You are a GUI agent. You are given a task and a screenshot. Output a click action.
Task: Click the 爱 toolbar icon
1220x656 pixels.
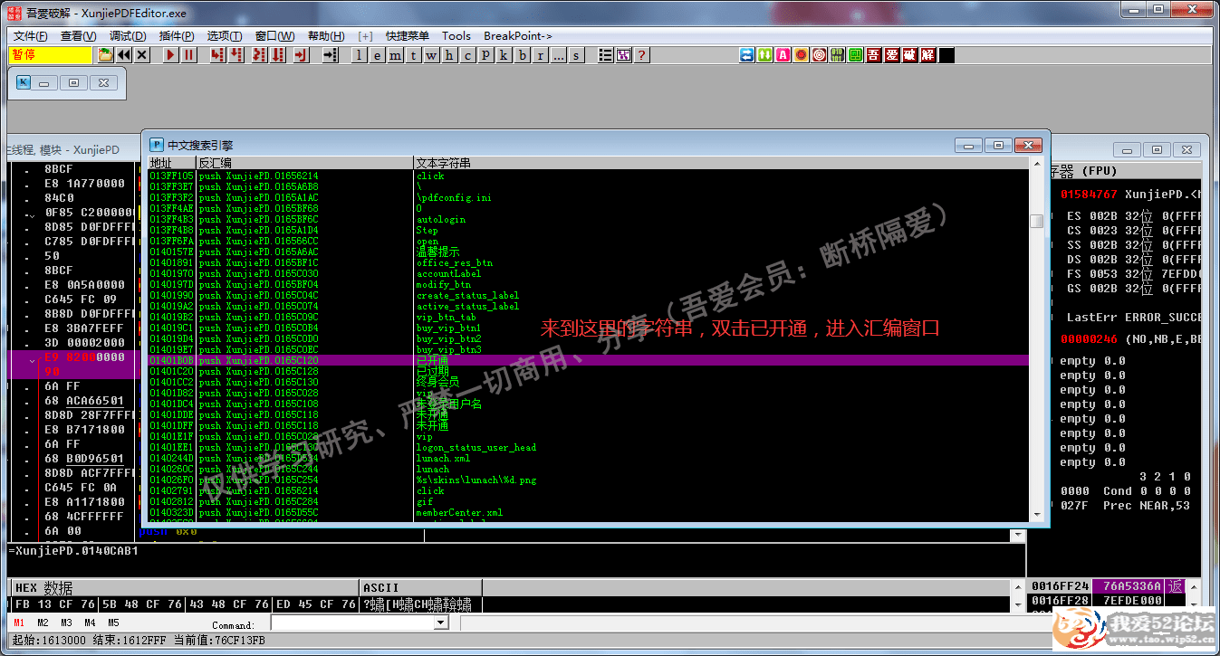892,55
